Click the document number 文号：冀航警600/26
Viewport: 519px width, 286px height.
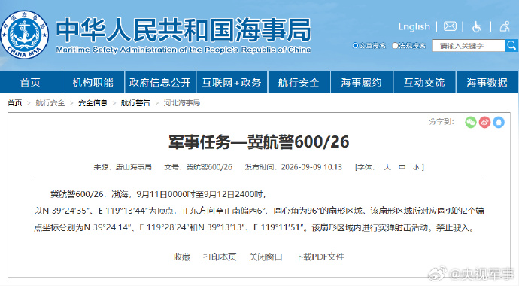tap(199, 167)
